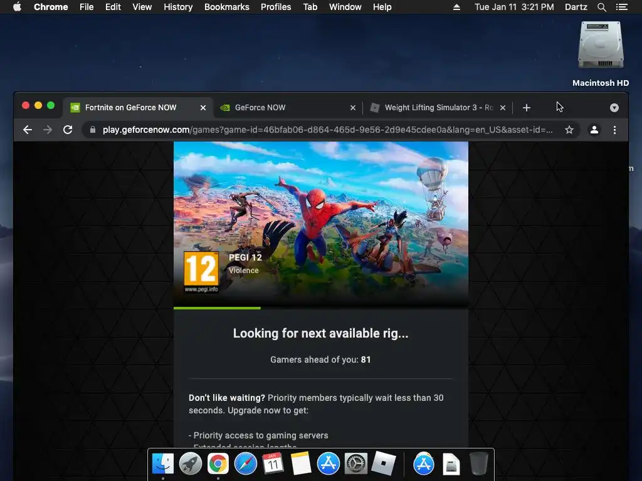Open the Tab menu
Screen dimensions: 642x481
(x=310, y=7)
